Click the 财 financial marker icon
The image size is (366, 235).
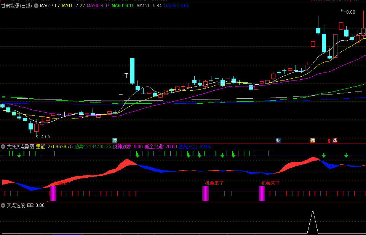pyautogui.click(x=278, y=140)
